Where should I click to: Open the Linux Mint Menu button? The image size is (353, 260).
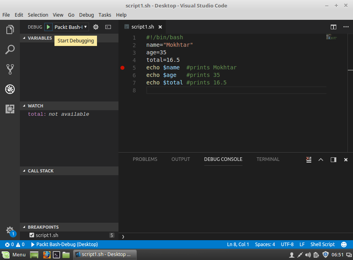(14, 254)
